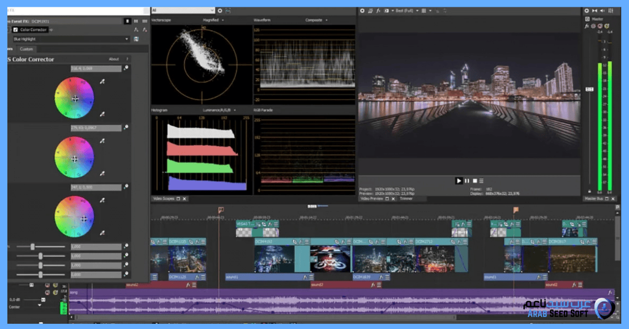Click the Play button in Video Preview
Screen dimensions: 629x329
coord(459,181)
